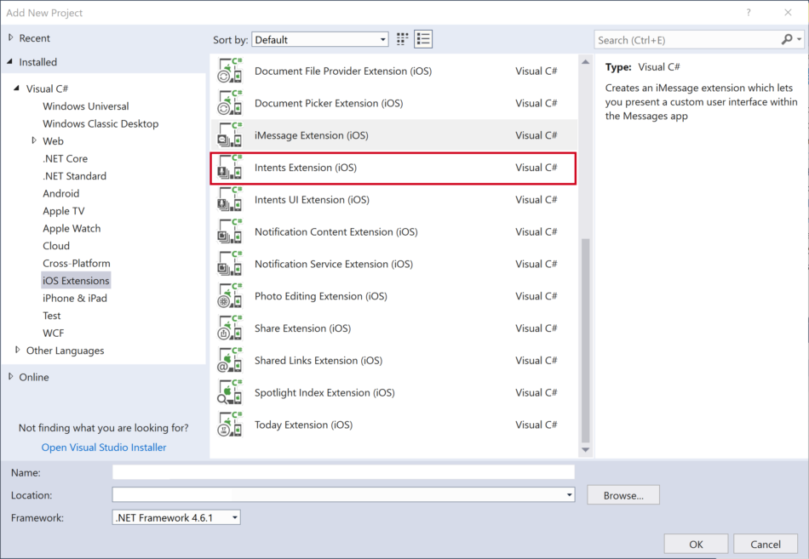
Task: Click the Notification Service Extension template icon
Action: pos(230,264)
